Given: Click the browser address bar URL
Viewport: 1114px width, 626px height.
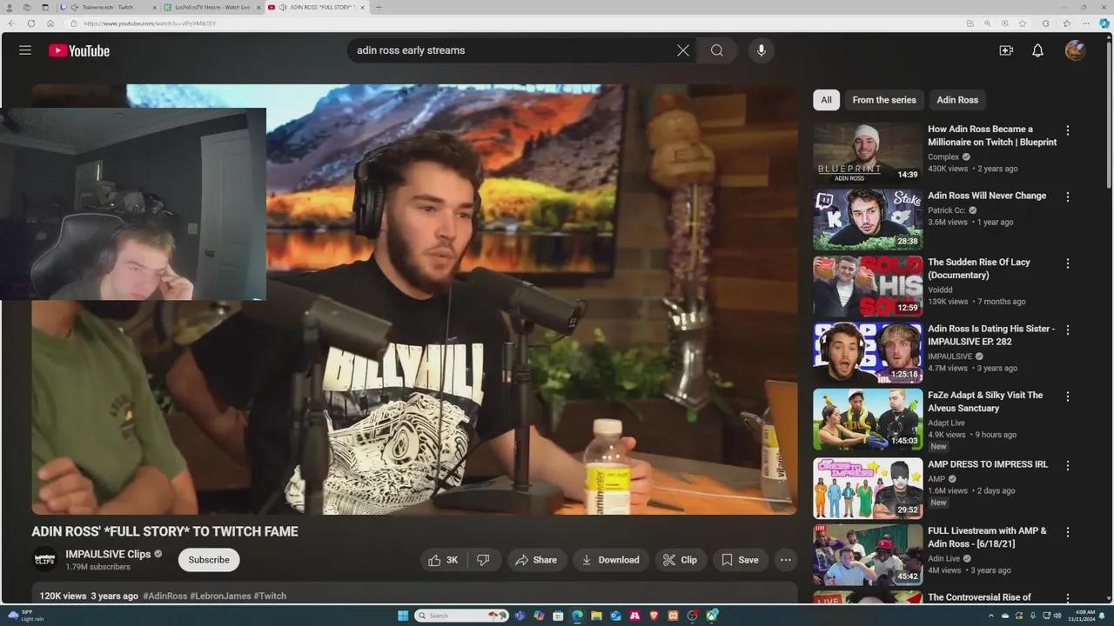Looking at the screenshot, I should pyautogui.click(x=150, y=23).
